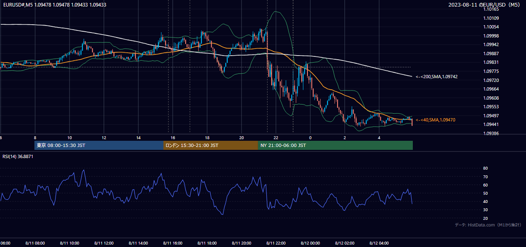526x247 pixels.
Task: Click price level 1.09720 on price axis
Action: click(491, 80)
